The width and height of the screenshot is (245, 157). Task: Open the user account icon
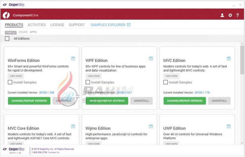tap(222, 15)
